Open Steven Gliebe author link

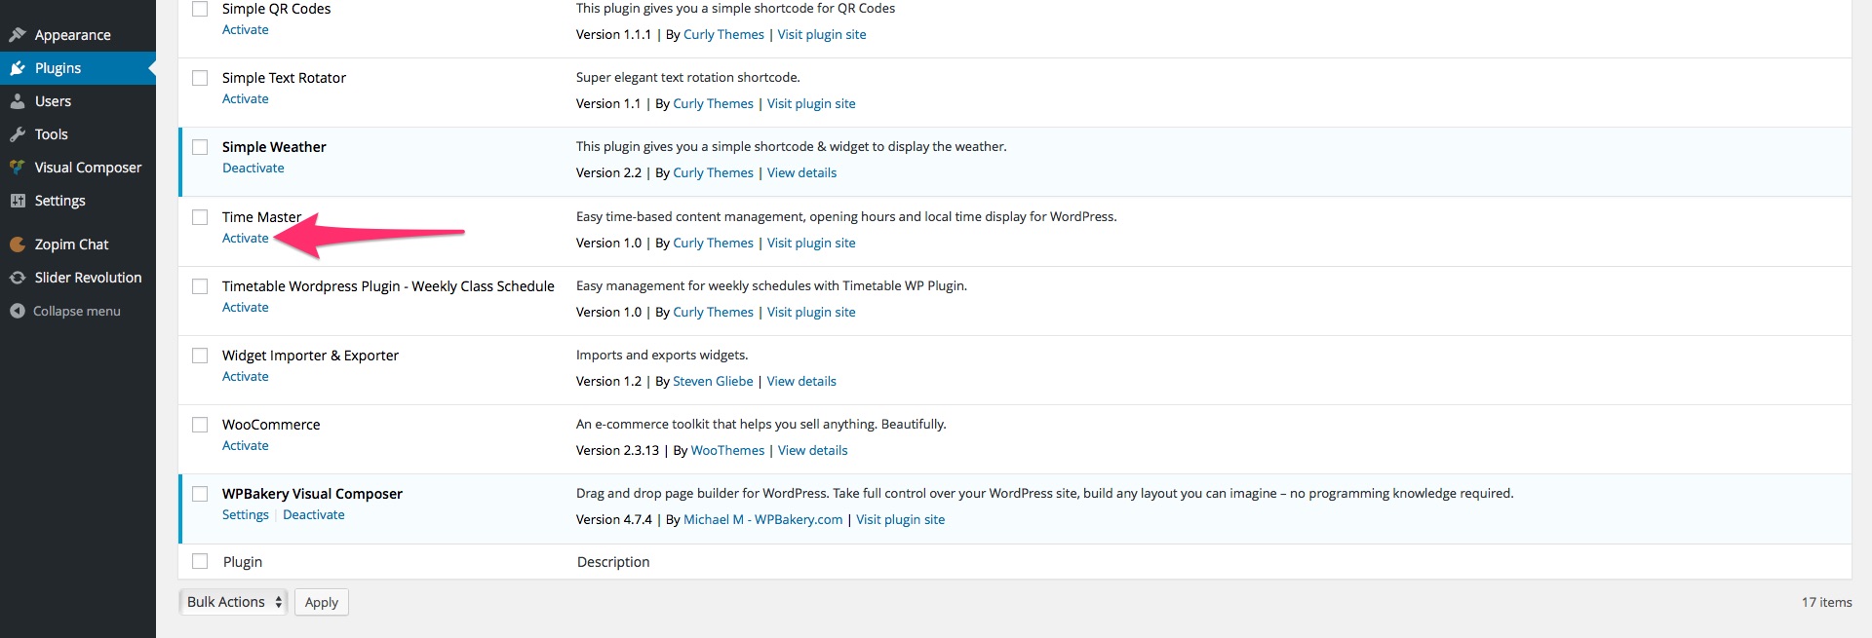[713, 382]
